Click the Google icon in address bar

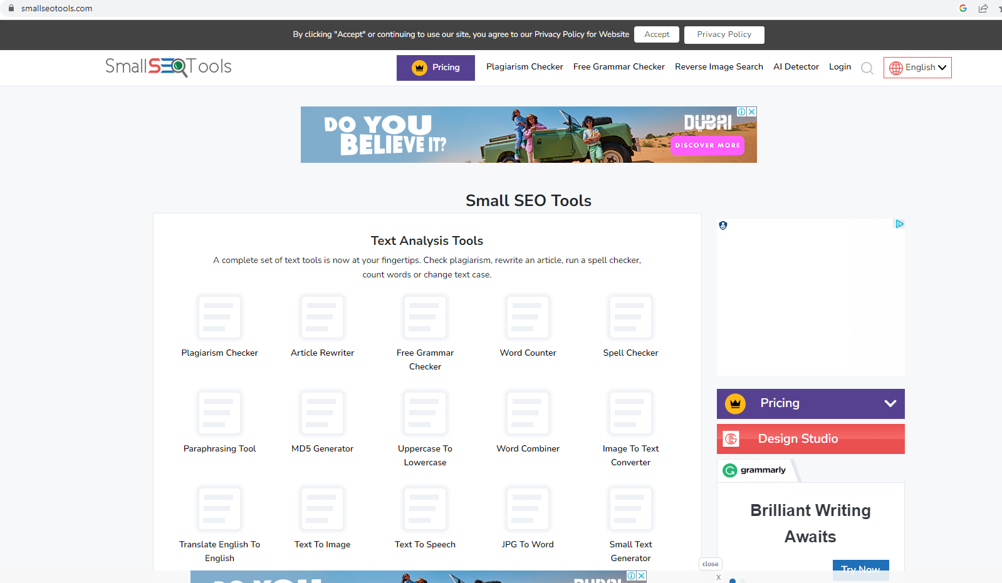click(x=963, y=8)
